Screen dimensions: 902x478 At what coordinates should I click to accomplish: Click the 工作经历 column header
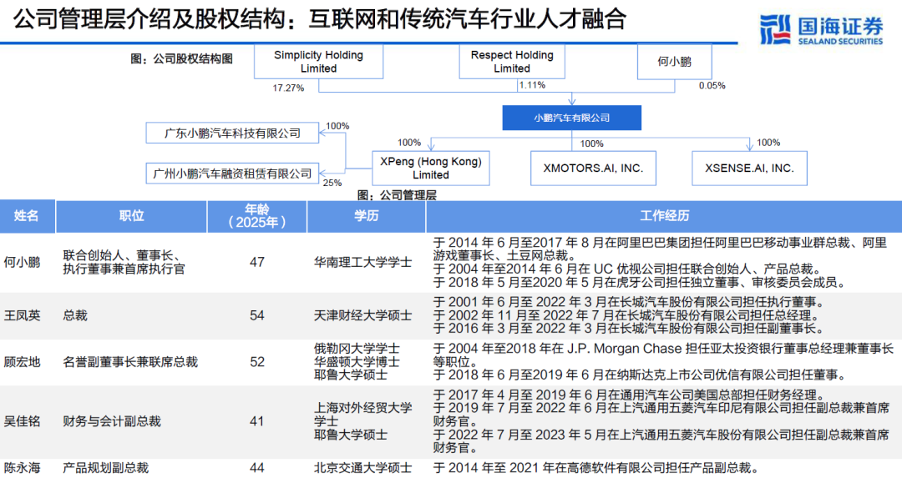coord(665,216)
